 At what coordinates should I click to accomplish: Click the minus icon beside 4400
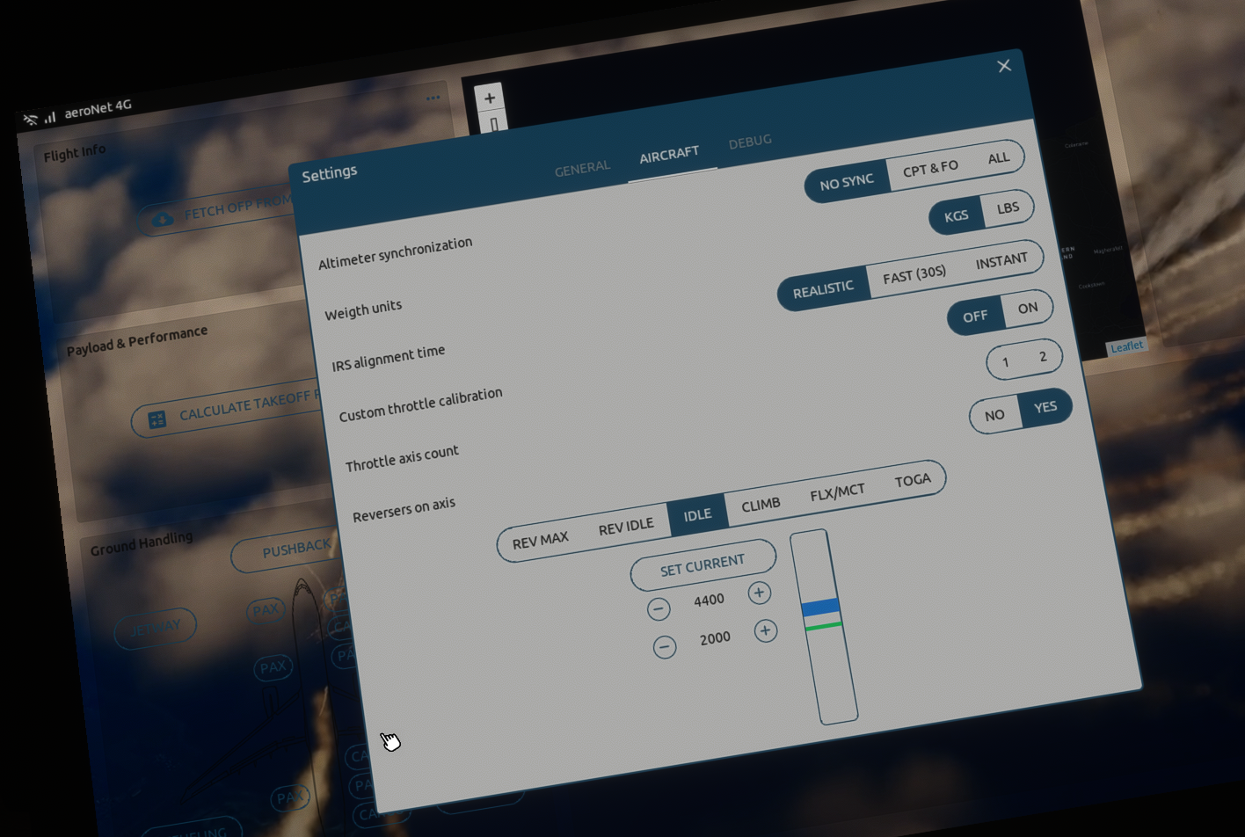click(x=659, y=608)
